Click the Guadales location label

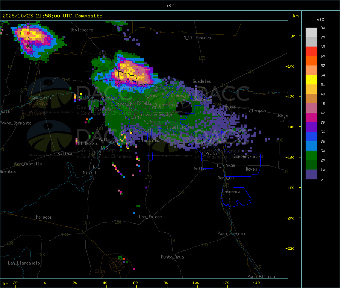[202, 81]
